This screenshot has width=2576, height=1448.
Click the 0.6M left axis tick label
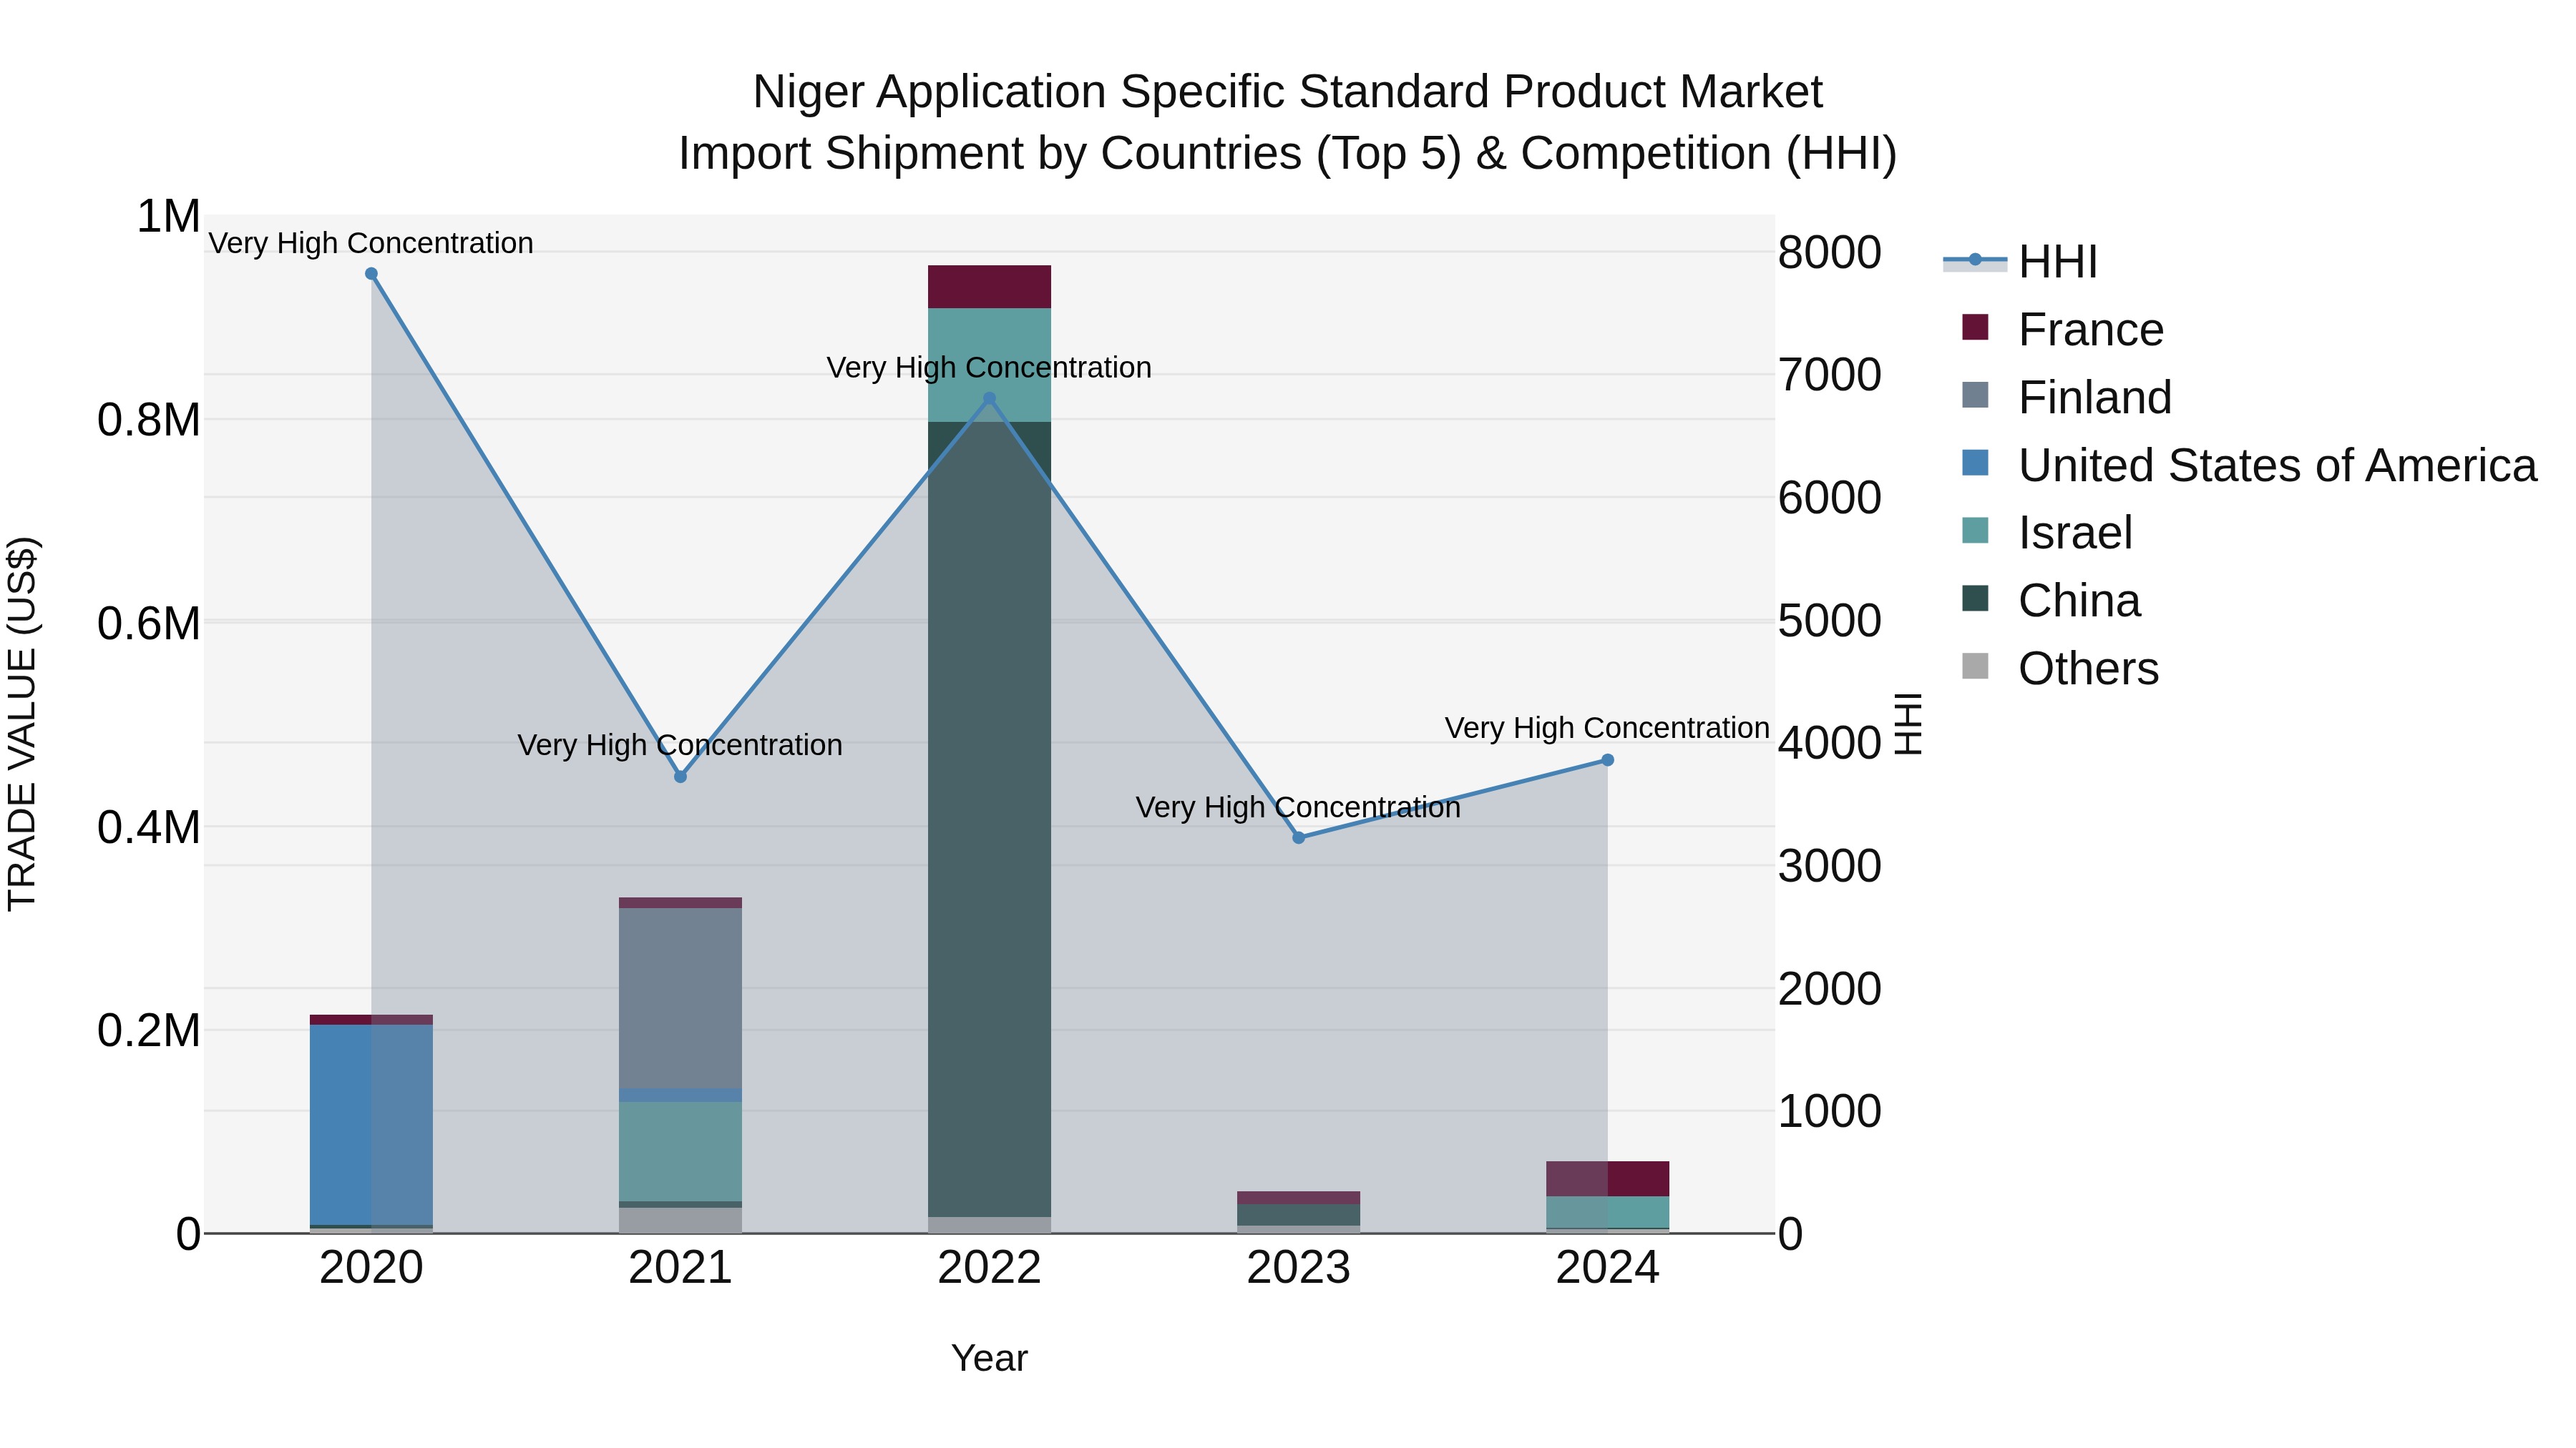coord(149,624)
